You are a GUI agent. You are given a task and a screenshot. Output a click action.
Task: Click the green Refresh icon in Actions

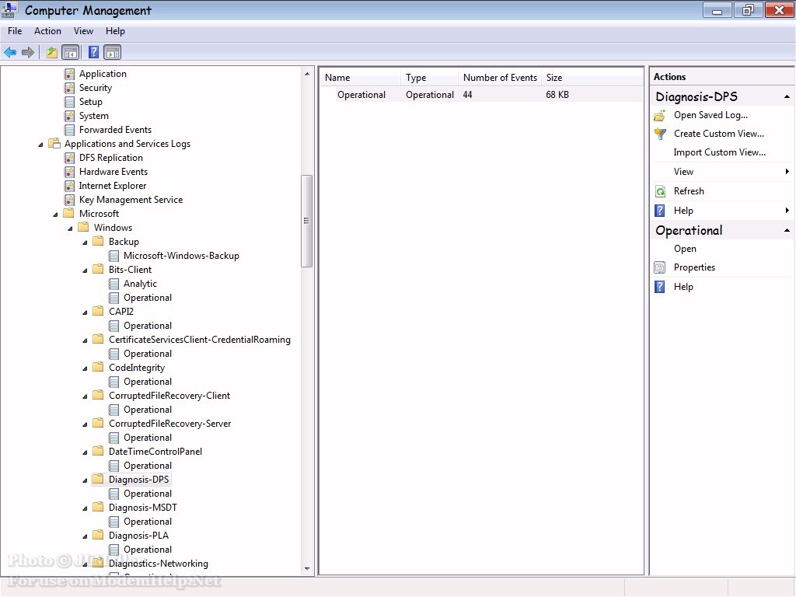coord(660,191)
